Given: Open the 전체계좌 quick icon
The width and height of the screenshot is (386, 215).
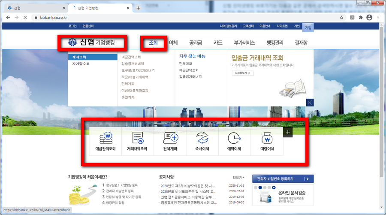Looking at the screenshot, I should click(x=170, y=141).
